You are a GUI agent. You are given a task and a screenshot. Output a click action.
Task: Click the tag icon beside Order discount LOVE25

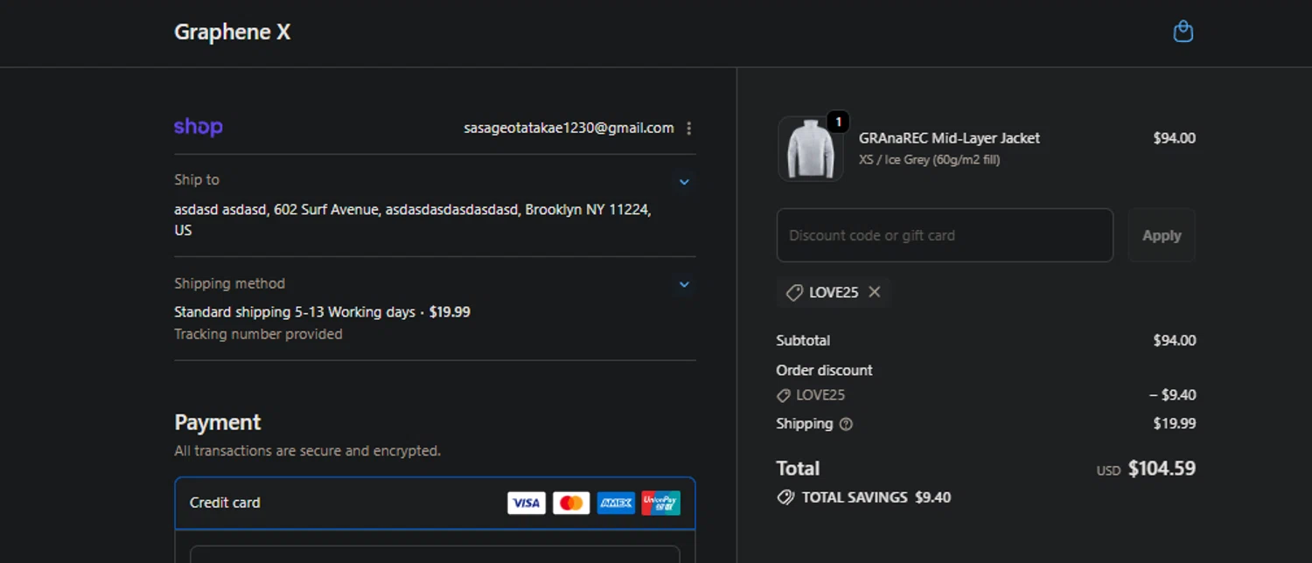[x=784, y=395]
